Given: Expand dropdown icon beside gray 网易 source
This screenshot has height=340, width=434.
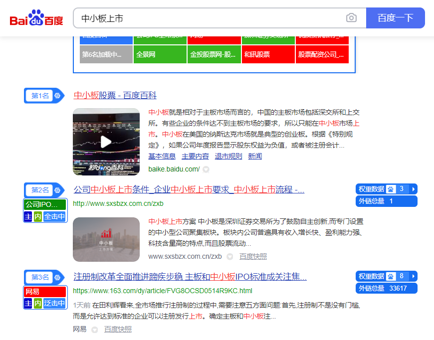Looking at the screenshot, I should point(95,330).
